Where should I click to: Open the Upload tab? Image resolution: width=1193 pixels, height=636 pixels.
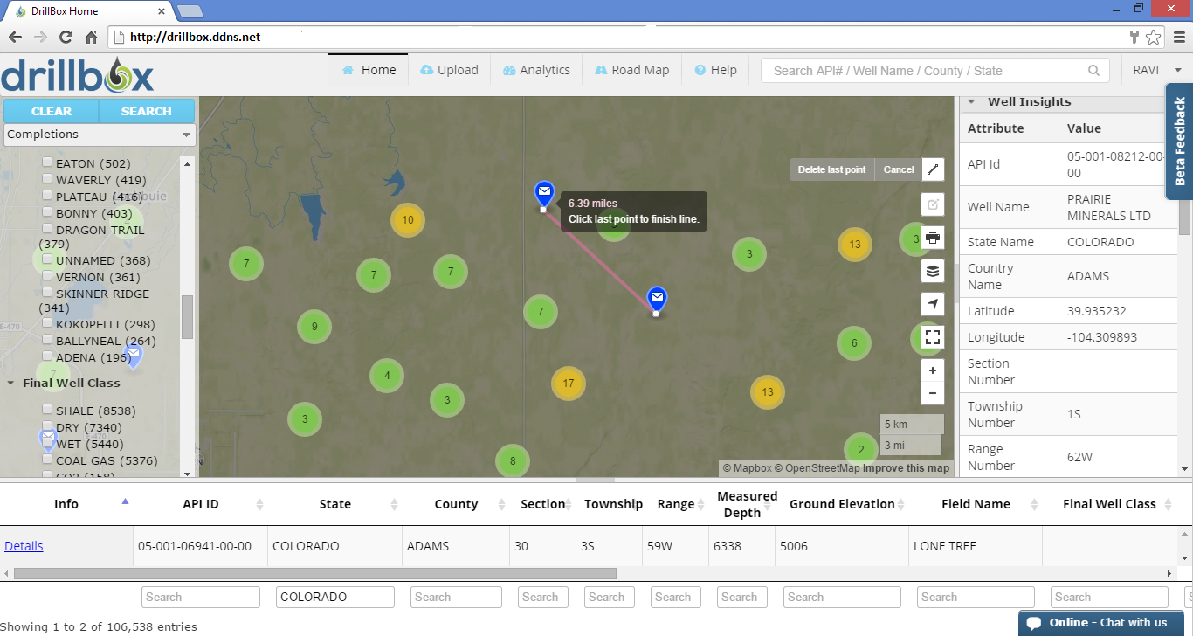(x=449, y=70)
